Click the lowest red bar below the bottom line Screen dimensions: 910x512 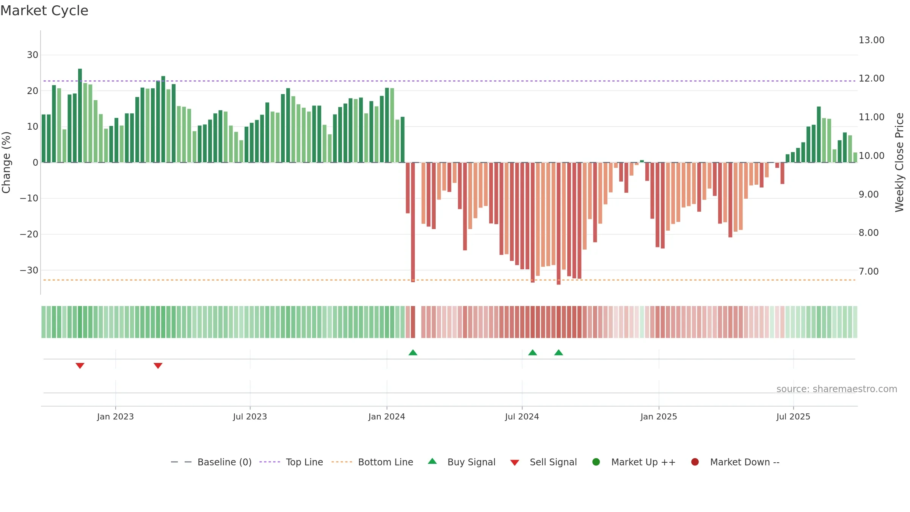559,224
